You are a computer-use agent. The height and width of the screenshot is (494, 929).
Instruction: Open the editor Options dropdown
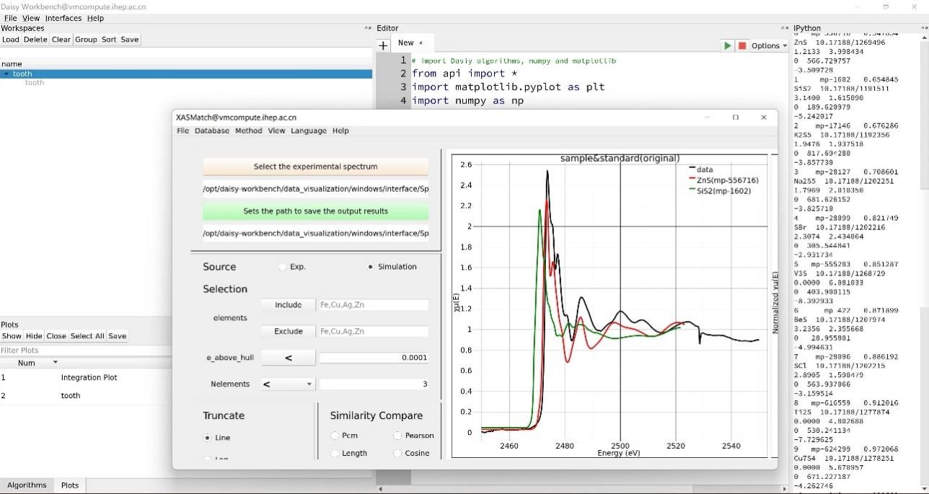(x=769, y=45)
